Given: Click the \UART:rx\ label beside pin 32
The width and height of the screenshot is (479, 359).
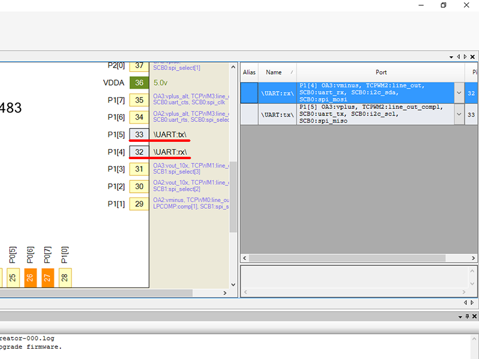Looking at the screenshot, I should [x=170, y=152].
